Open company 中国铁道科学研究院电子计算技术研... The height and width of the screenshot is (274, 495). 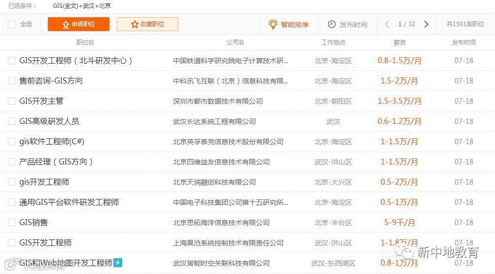(x=230, y=61)
